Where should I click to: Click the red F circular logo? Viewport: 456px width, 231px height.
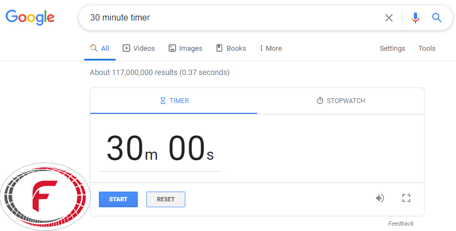45,196
